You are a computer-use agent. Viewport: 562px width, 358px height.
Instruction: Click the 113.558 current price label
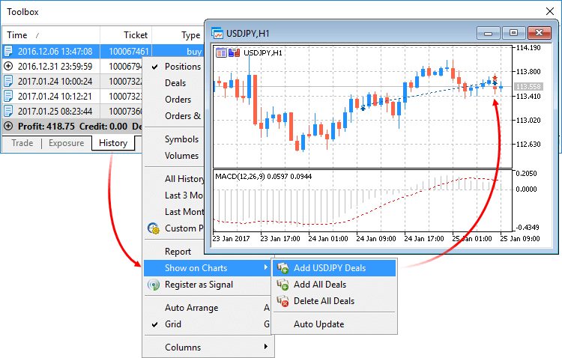(528, 86)
